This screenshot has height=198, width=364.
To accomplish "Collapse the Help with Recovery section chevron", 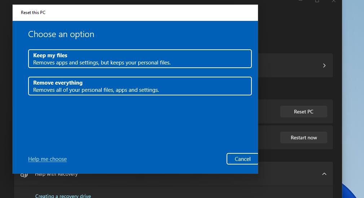I will pyautogui.click(x=324, y=174).
